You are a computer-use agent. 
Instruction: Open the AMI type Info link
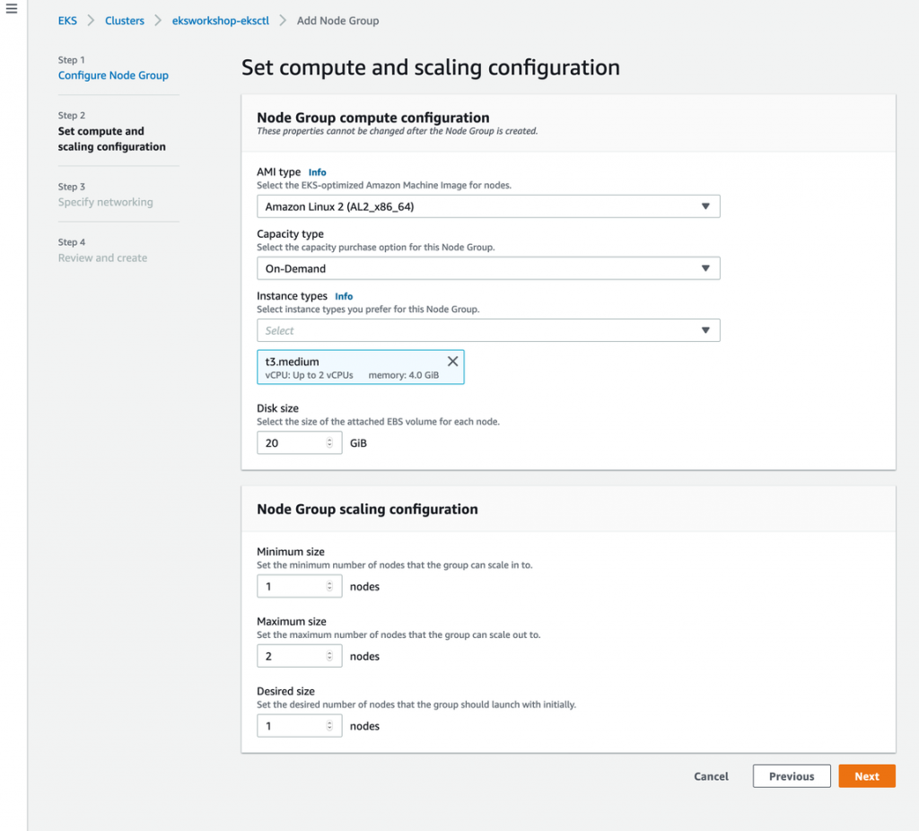317,172
